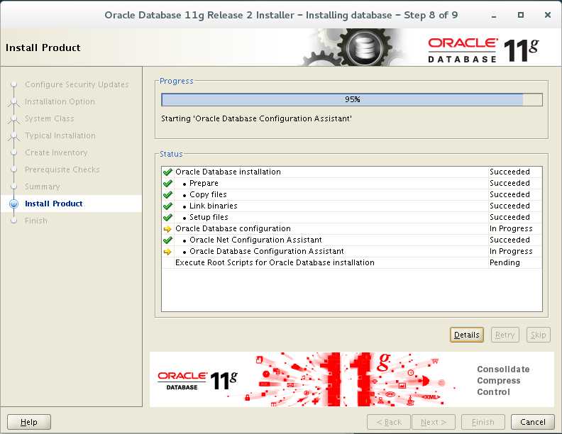Click the window title bar text
The width and height of the screenshot is (562, 434).
coord(281,15)
